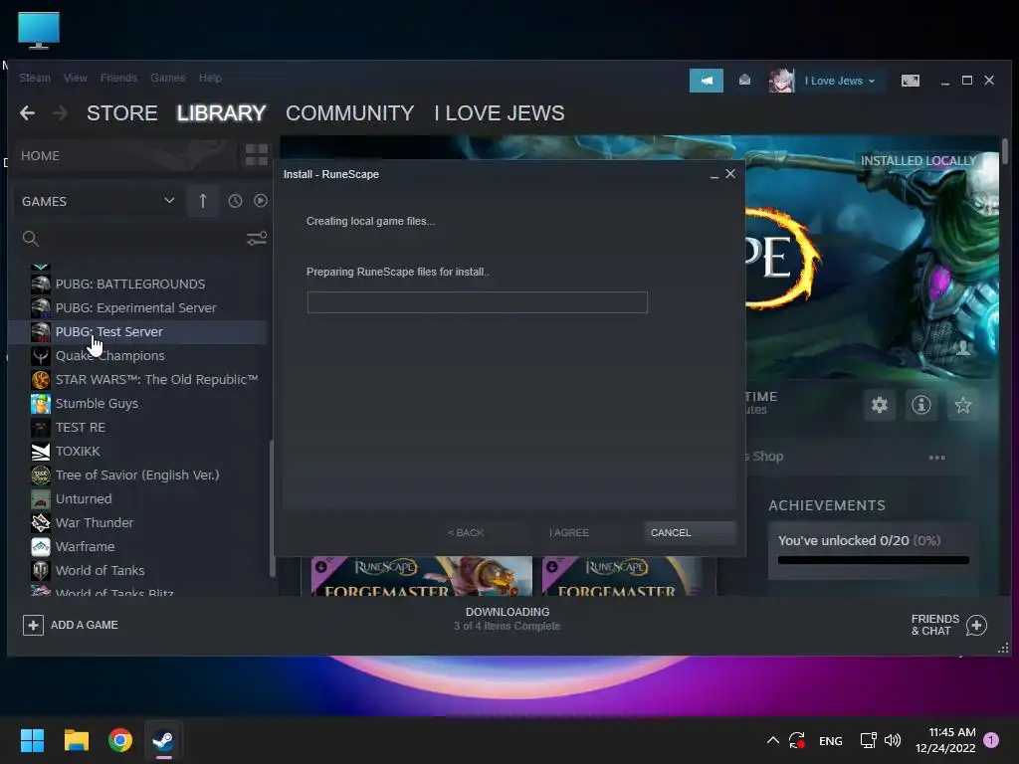Click the games list scrollbar
The image size is (1019, 764).
[272, 508]
